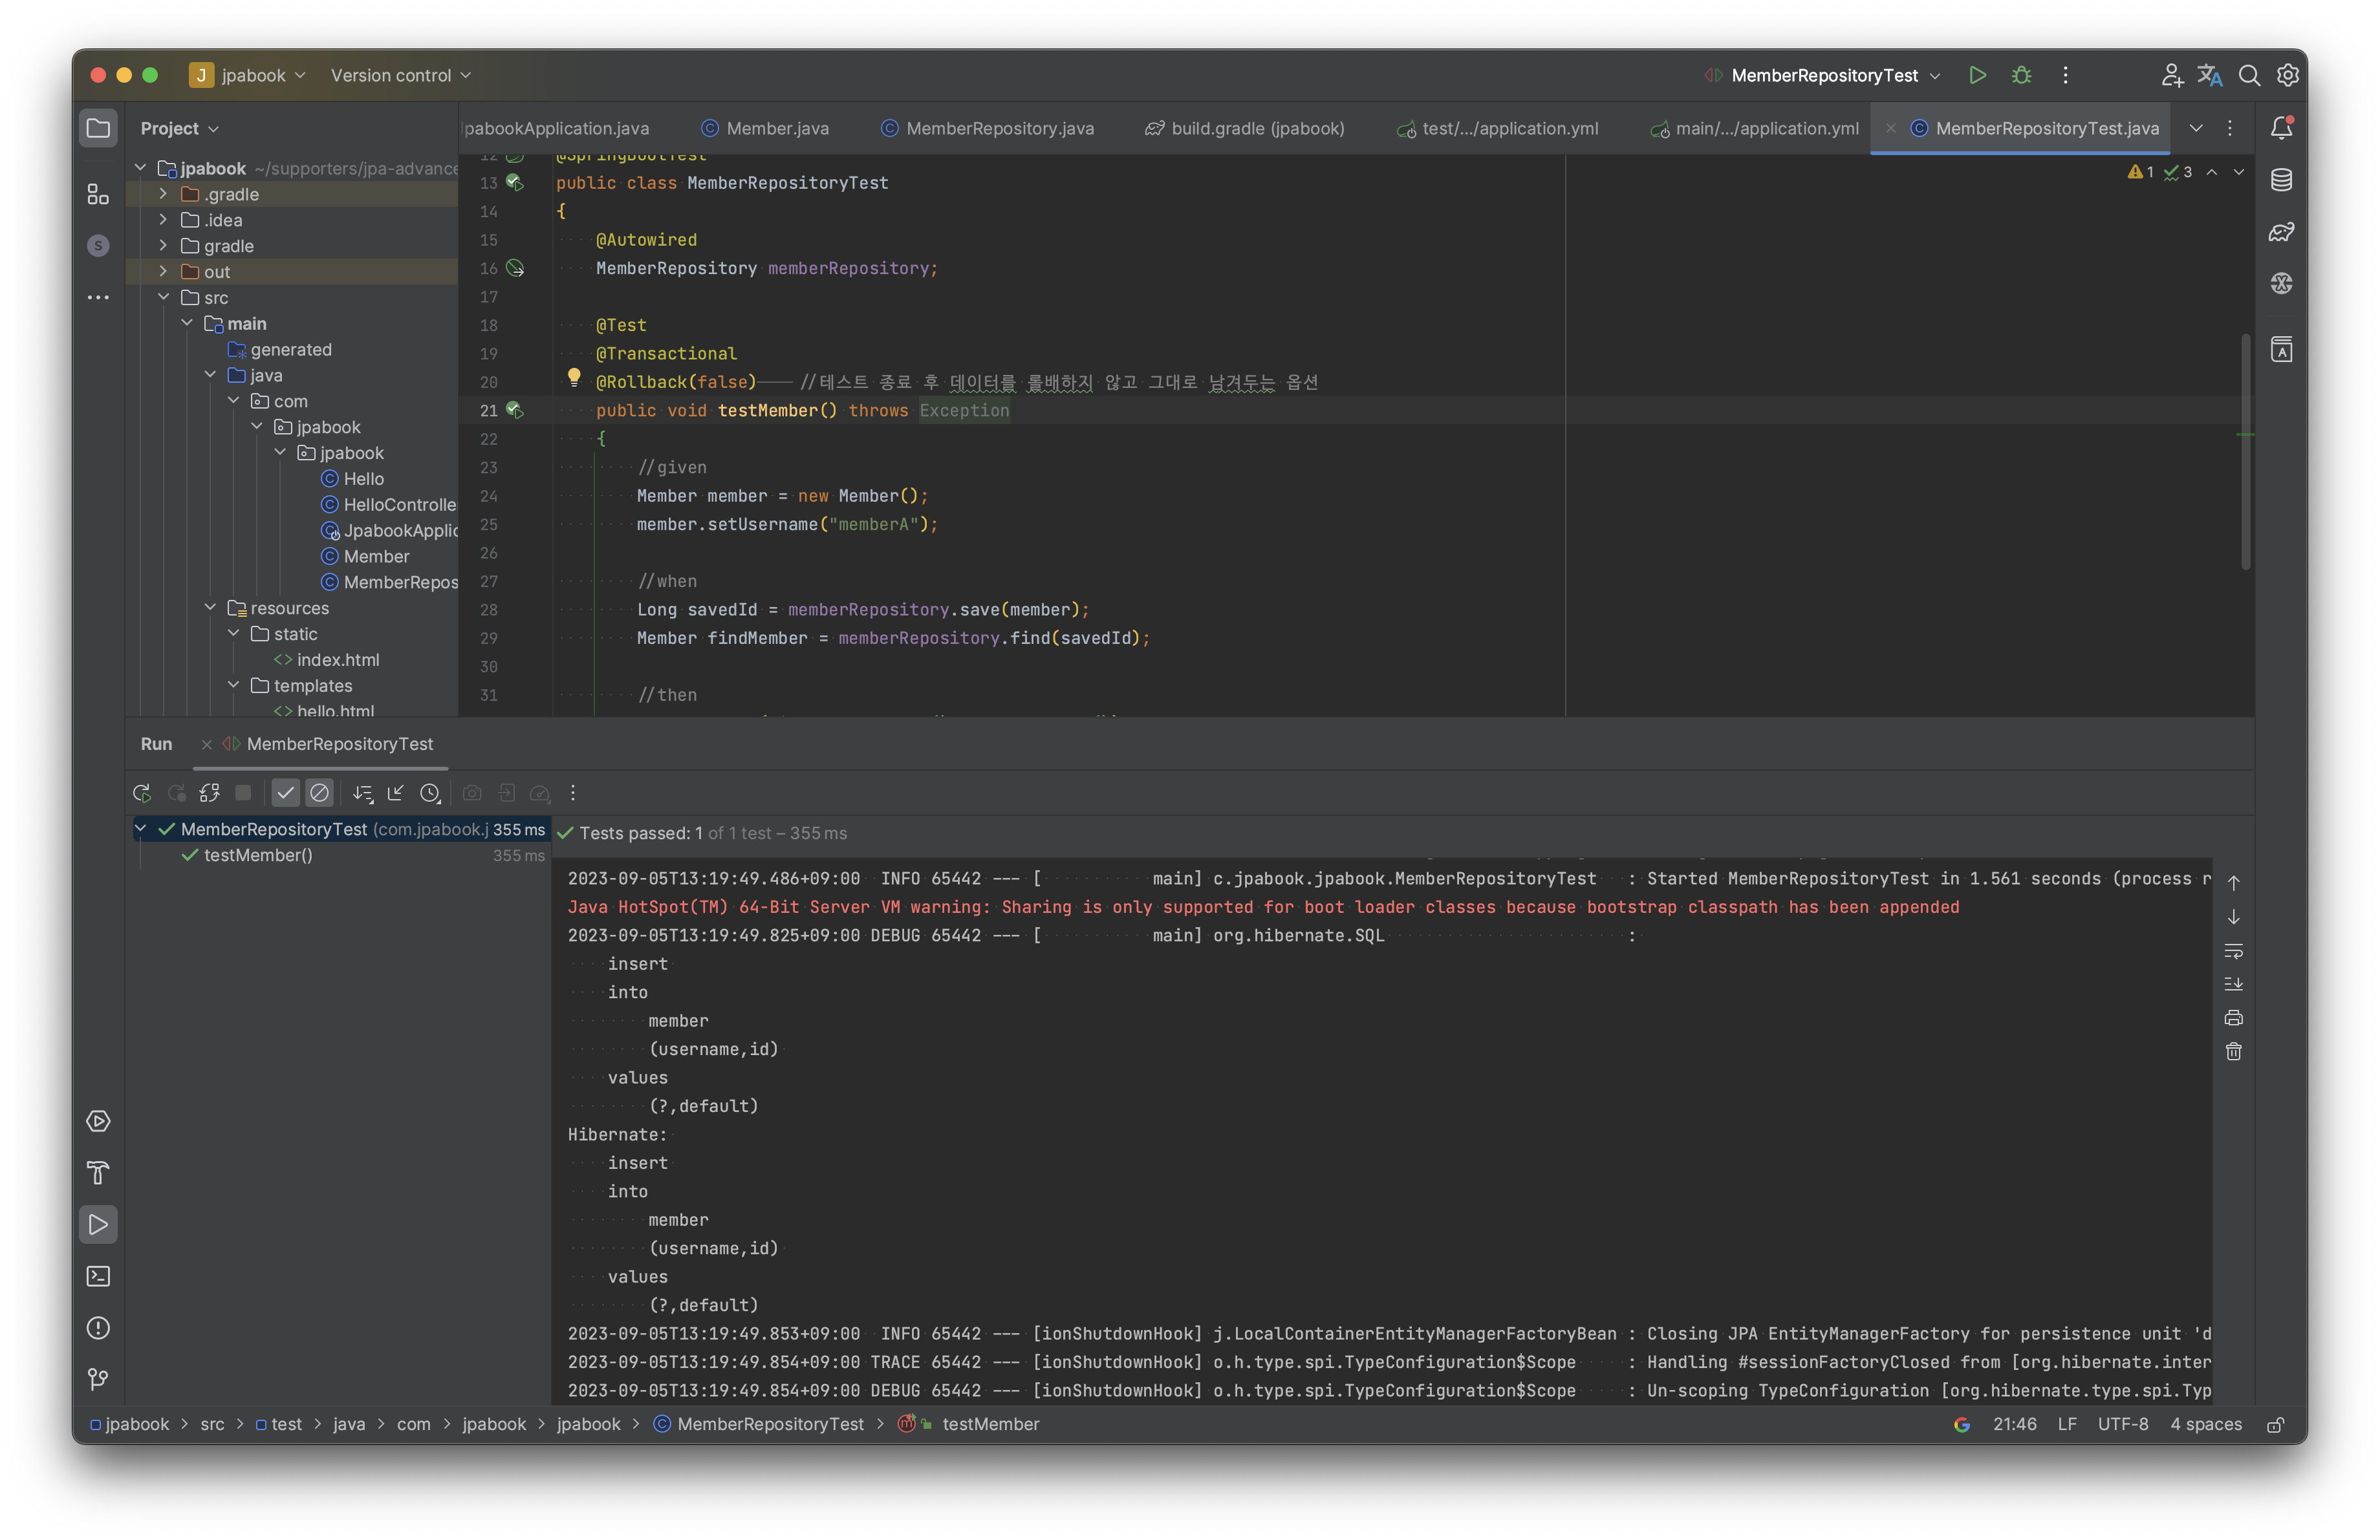
Task: Click the 21:46 caret position
Action: coord(2014,1425)
